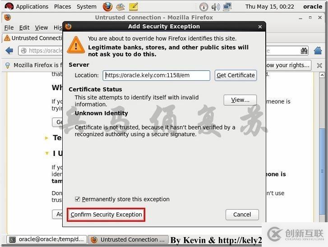The image size is (328, 247).
Task: Click the warning icon on Untrusted Connection tab
Action: [7, 38]
